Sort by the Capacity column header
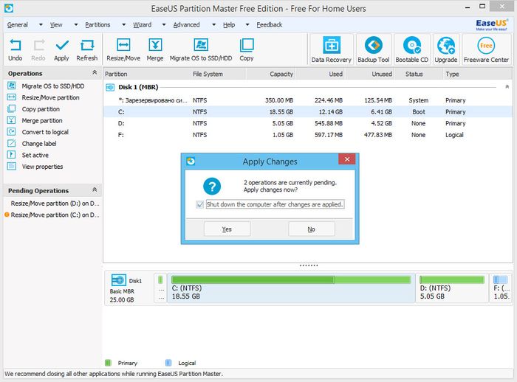The height and width of the screenshot is (382, 517). pos(270,74)
